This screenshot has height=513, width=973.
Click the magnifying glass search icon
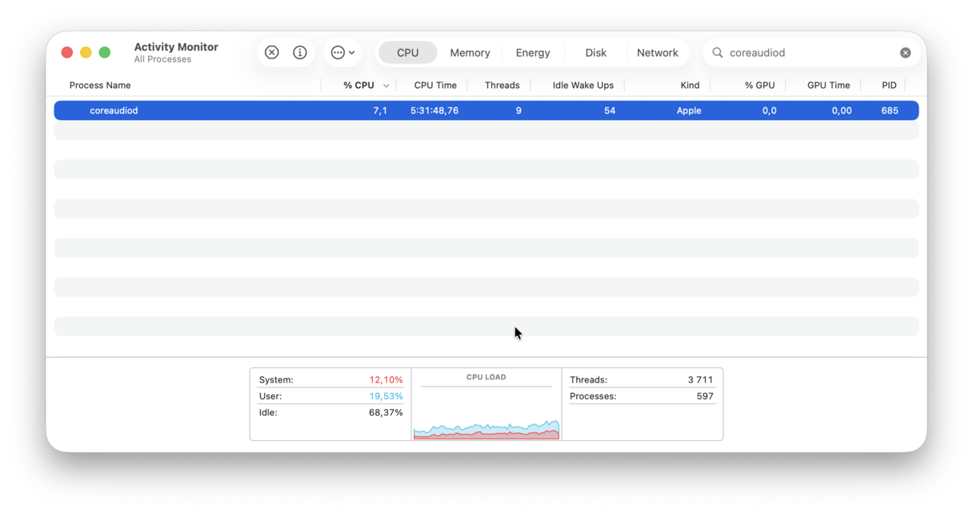coord(718,53)
